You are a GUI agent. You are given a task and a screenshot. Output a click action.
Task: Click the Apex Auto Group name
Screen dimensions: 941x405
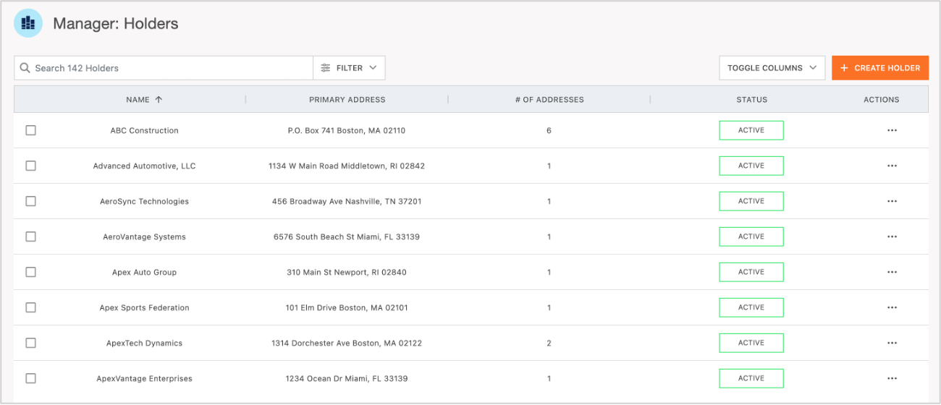(144, 273)
